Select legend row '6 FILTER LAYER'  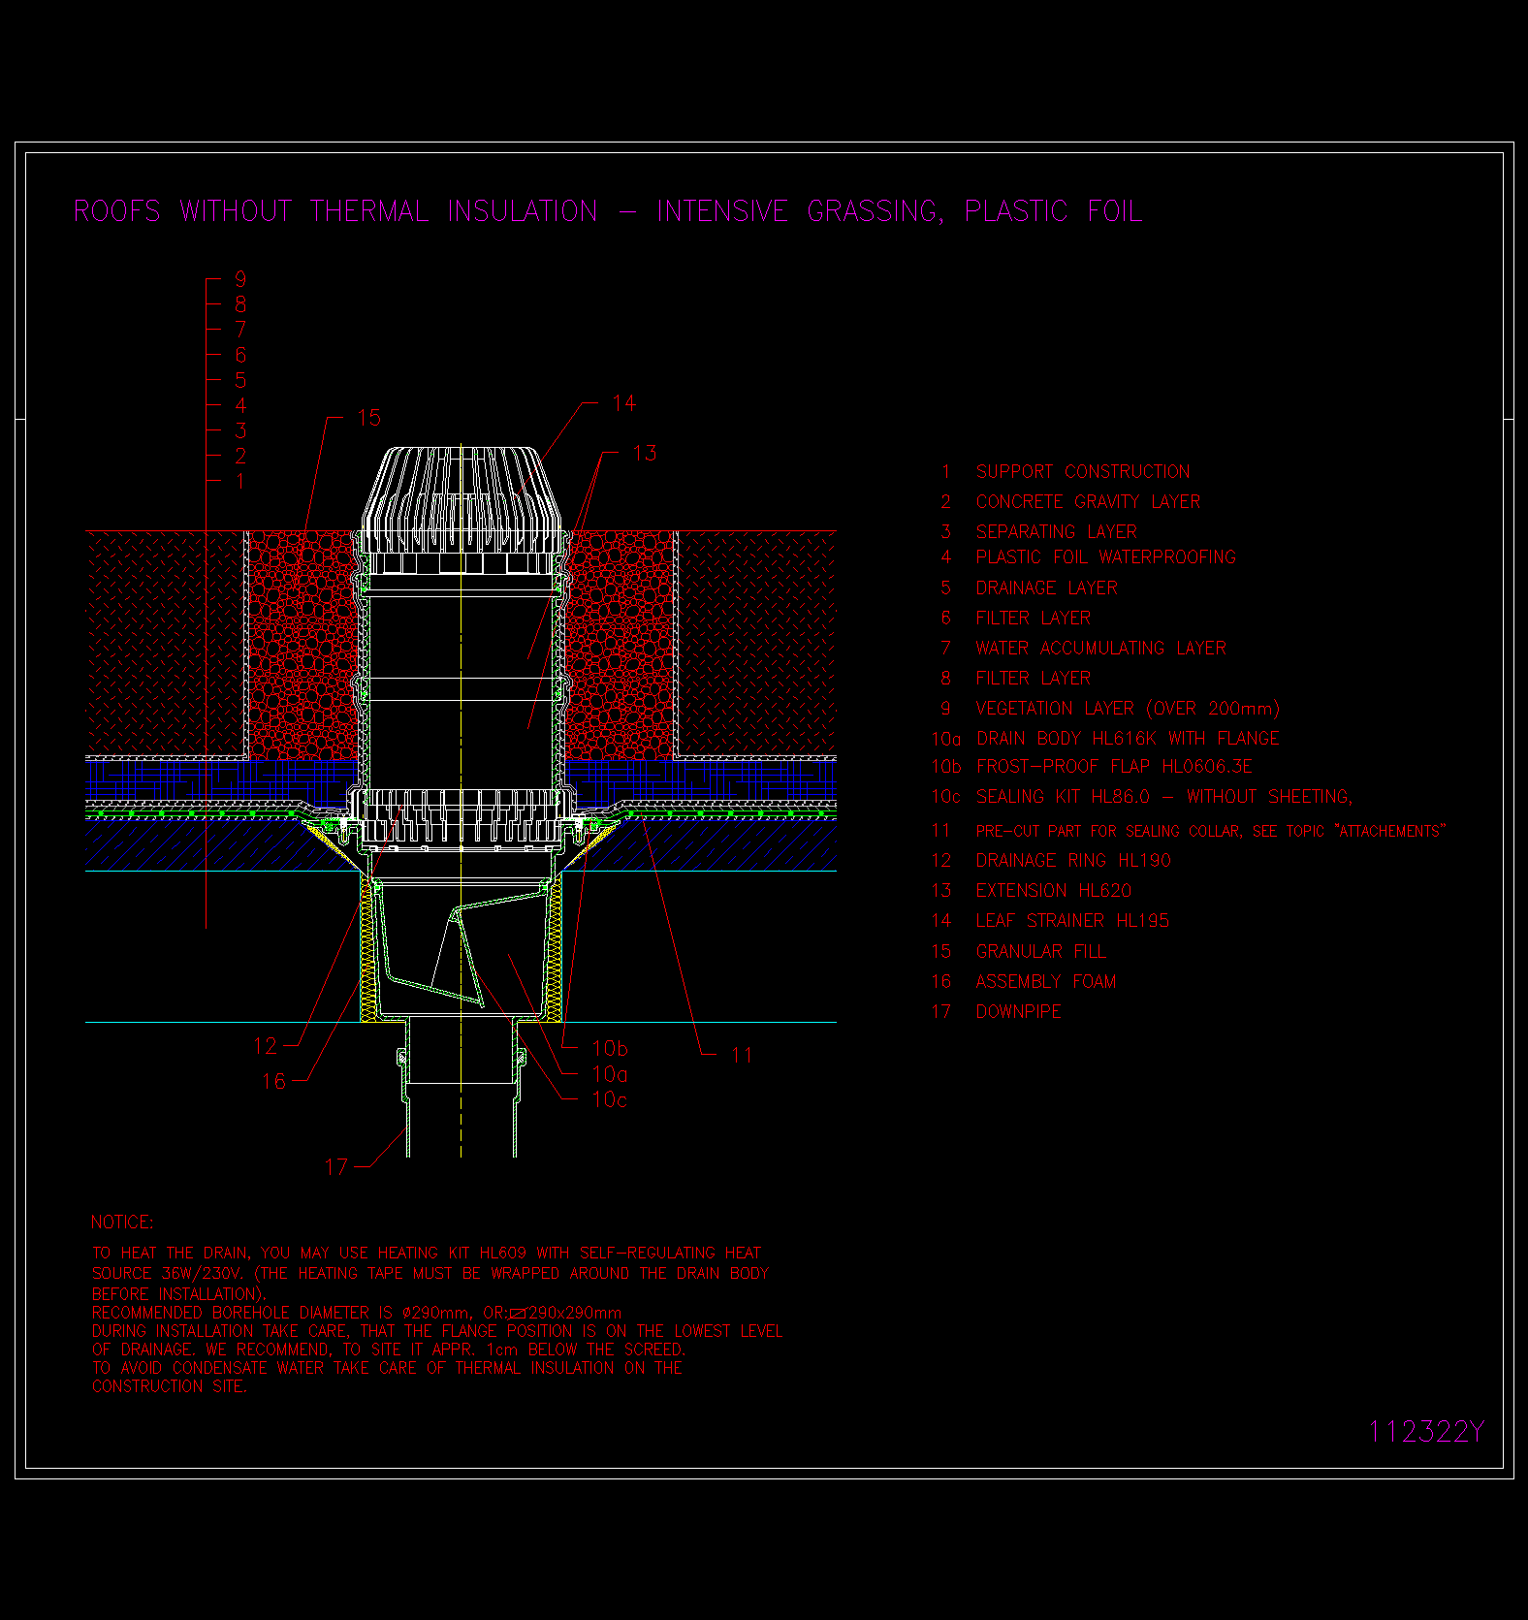[1015, 619]
